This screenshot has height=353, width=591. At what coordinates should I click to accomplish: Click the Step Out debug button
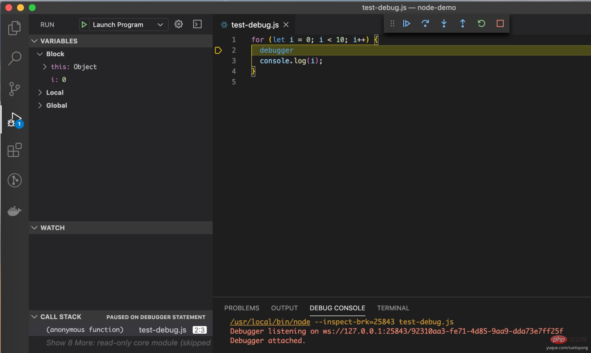point(463,24)
